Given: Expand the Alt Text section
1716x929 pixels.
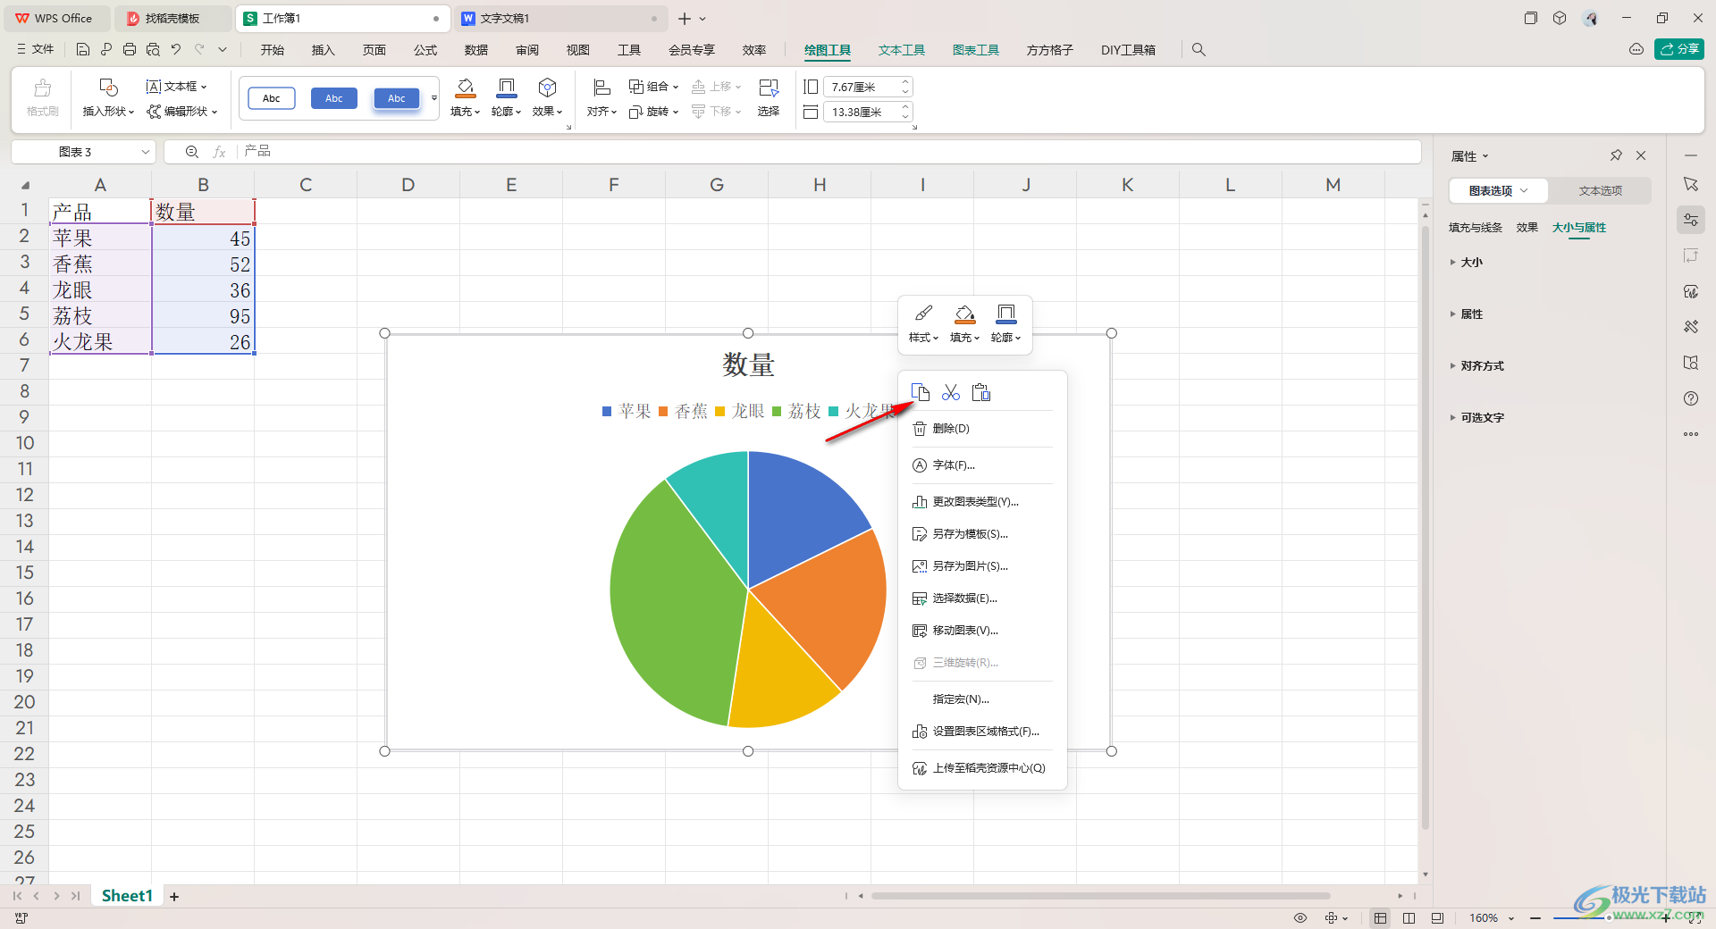Looking at the screenshot, I should tap(1476, 418).
